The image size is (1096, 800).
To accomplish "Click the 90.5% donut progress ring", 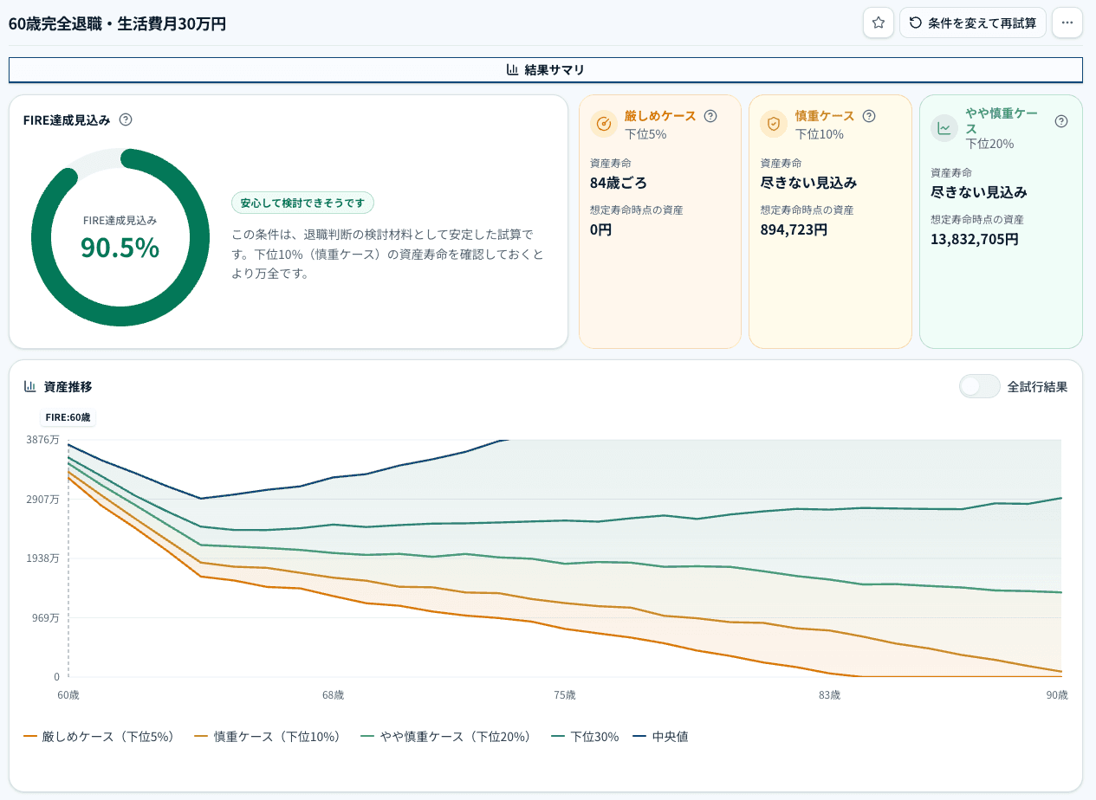I will coord(120,237).
